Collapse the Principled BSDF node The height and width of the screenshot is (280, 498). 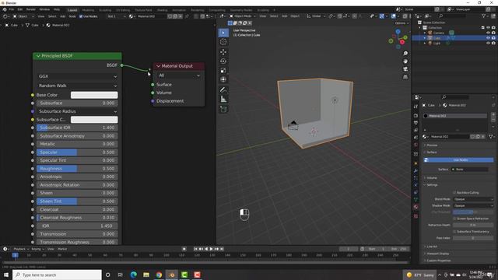click(38, 56)
